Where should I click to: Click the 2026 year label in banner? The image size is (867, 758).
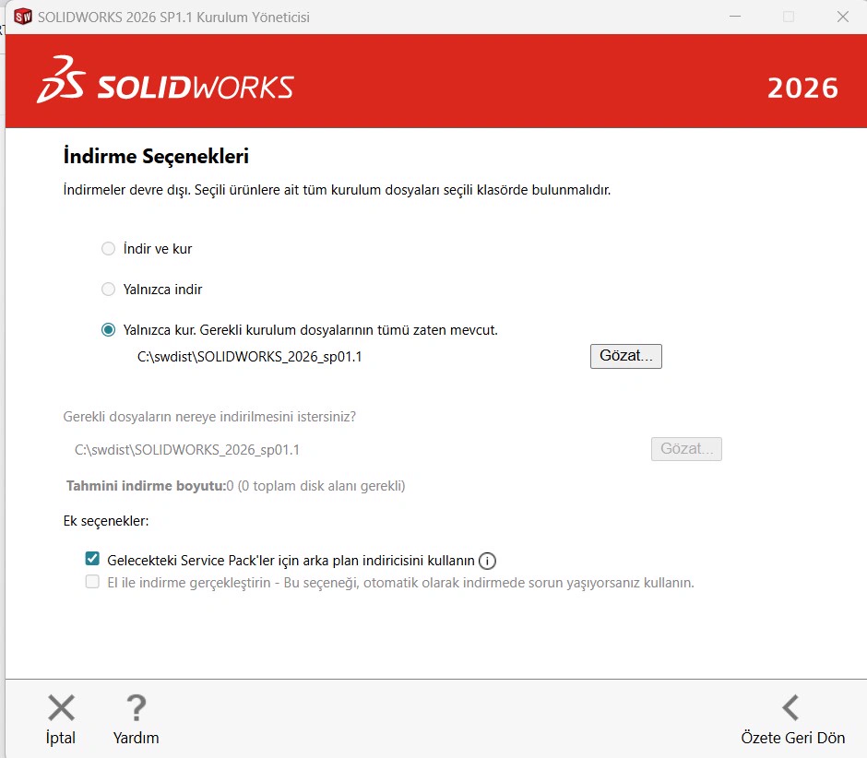pyautogui.click(x=802, y=88)
